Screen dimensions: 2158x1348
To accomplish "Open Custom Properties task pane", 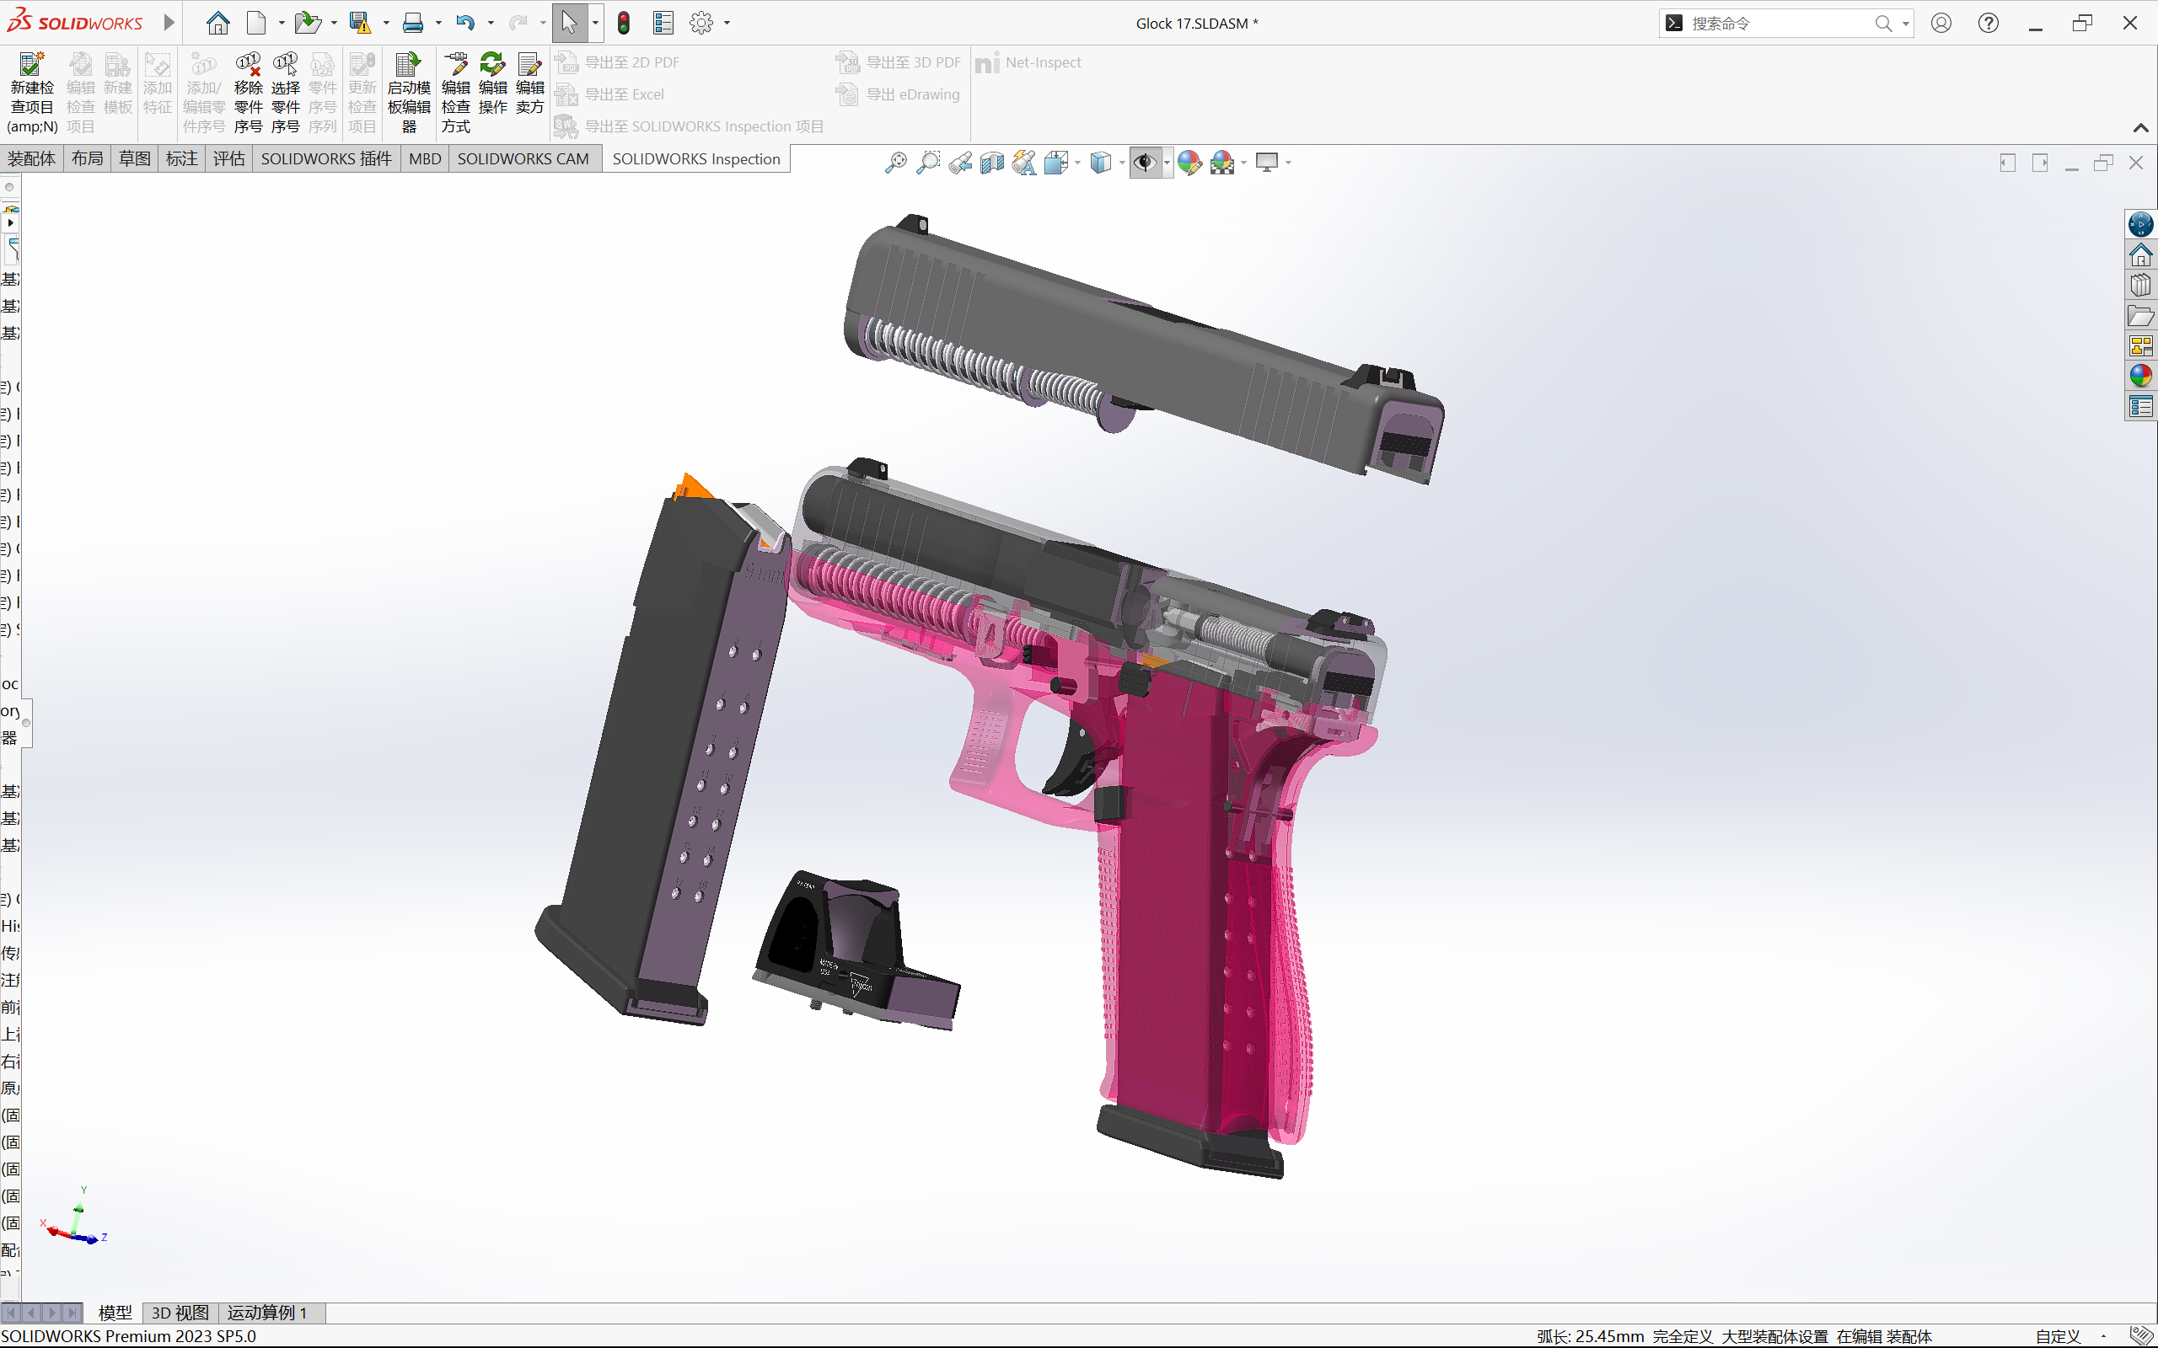I will [x=2140, y=407].
